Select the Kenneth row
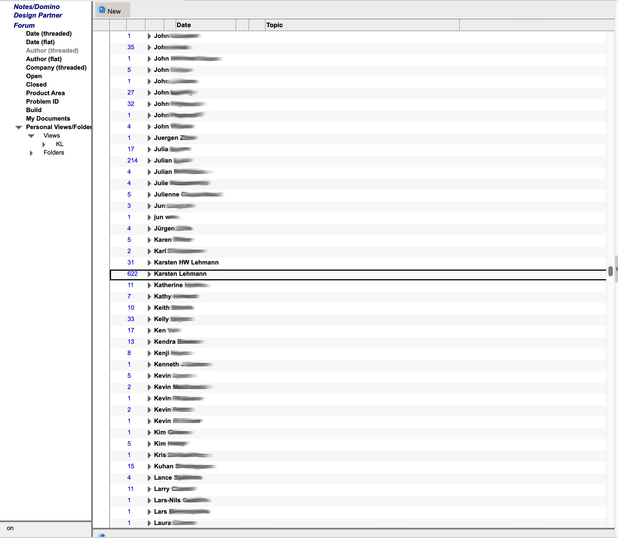This screenshot has height=538, width=618. coord(358,364)
